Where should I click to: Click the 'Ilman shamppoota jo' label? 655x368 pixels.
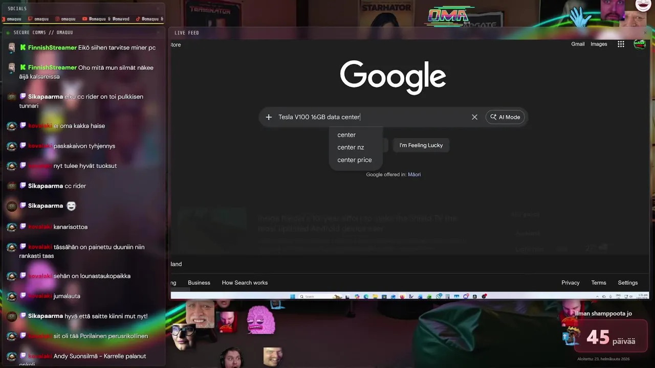point(604,313)
